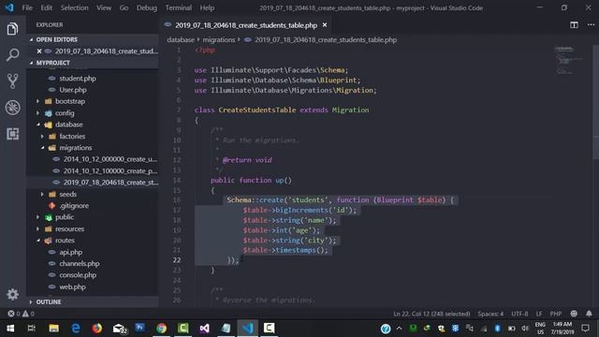Open Task View on the taskbar
The image size is (599, 337).
(31, 329)
